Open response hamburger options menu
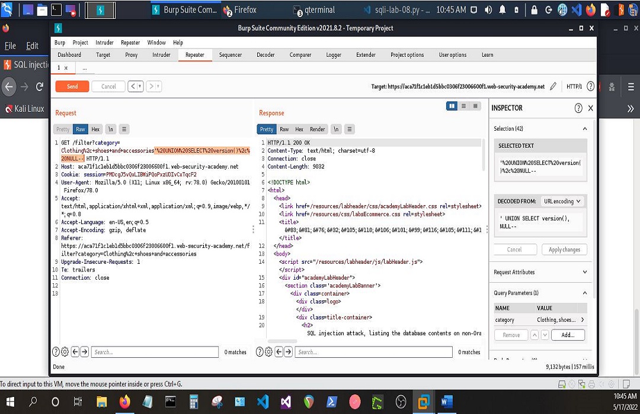The height and width of the screenshot is (414, 640). [350, 129]
